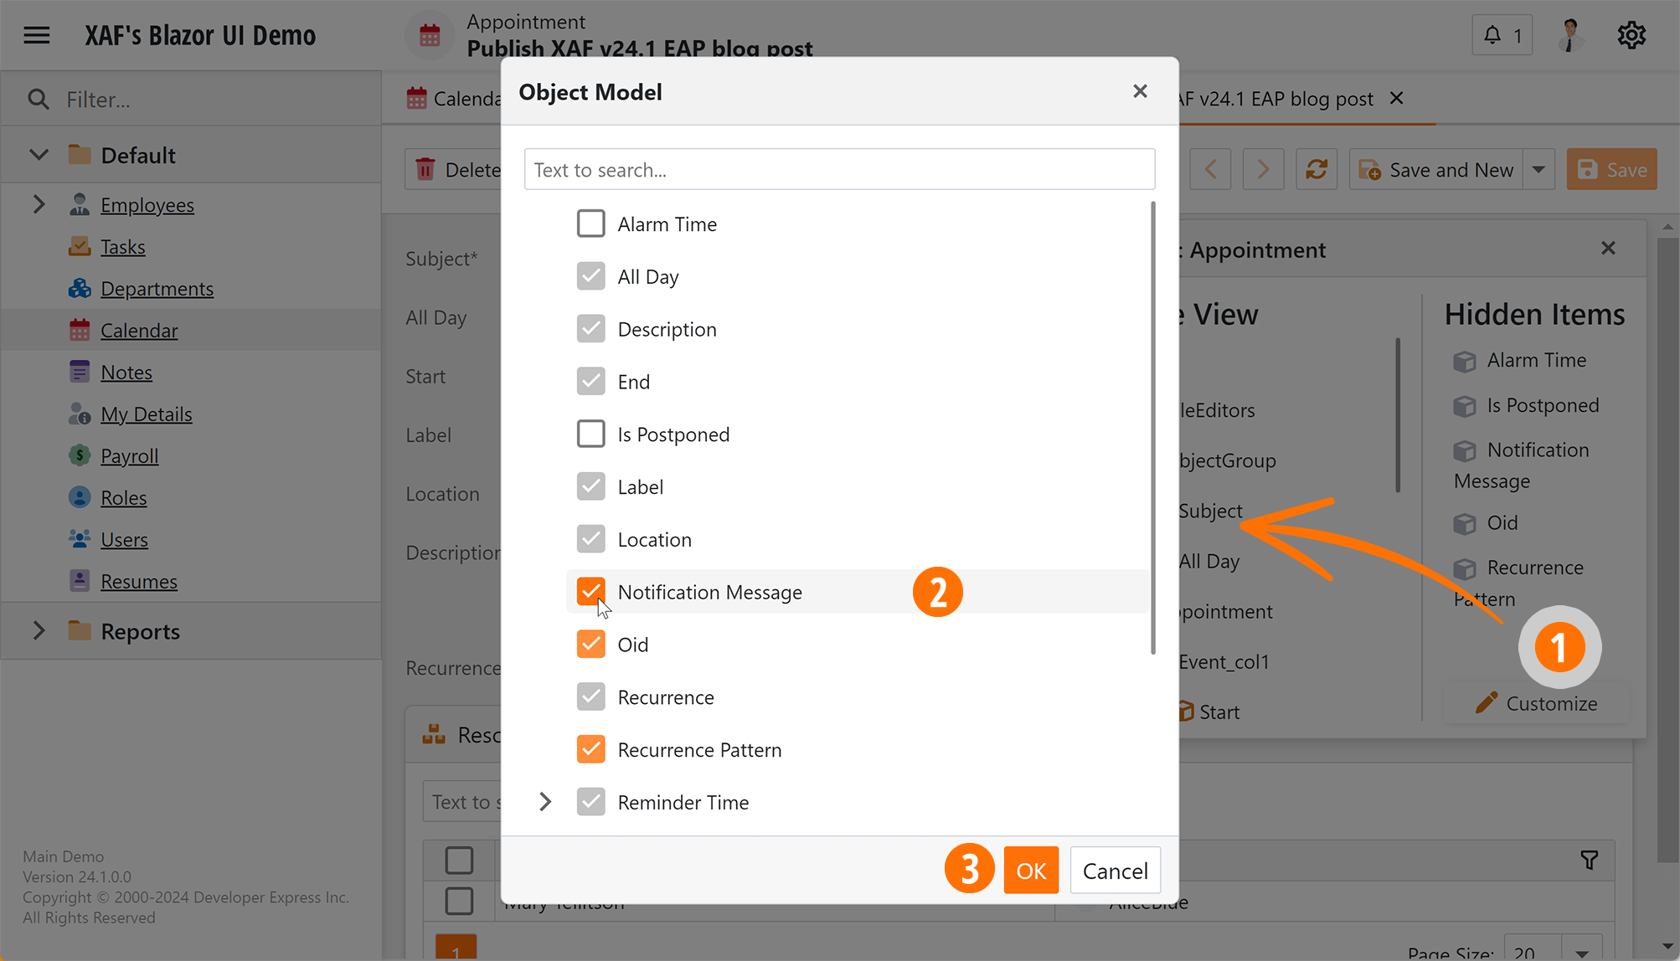Select Departments in the sidebar
The image size is (1680, 961).
157,288
